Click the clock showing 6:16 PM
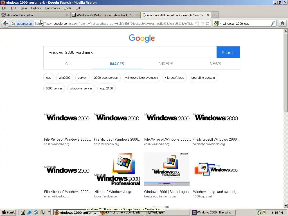Image resolution: width=288 pixels, height=216 pixels. [277, 213]
